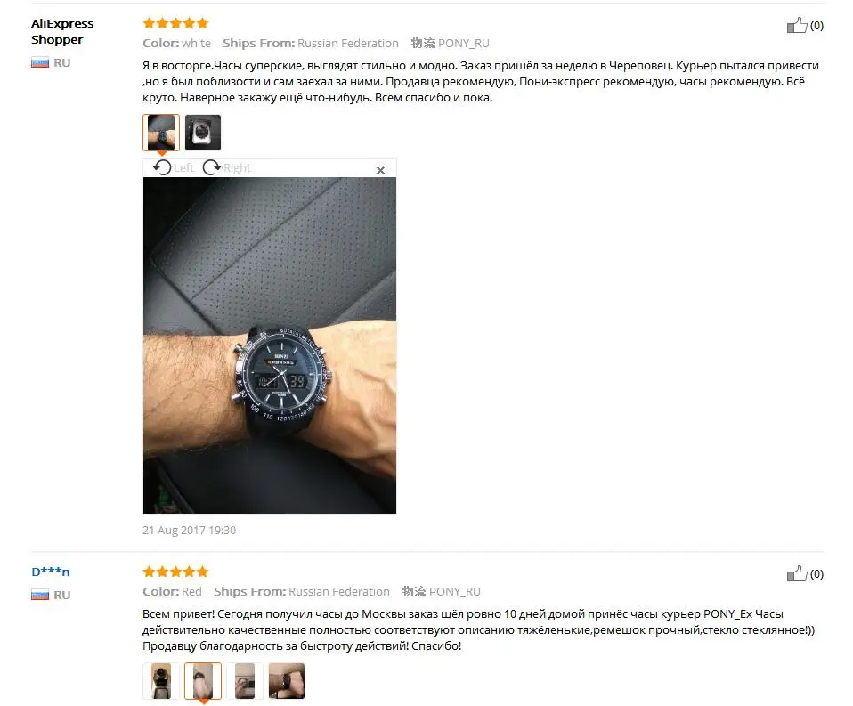This screenshot has height=706, width=853.
Task: Click the Russian flag under D***n
Action: (40, 595)
